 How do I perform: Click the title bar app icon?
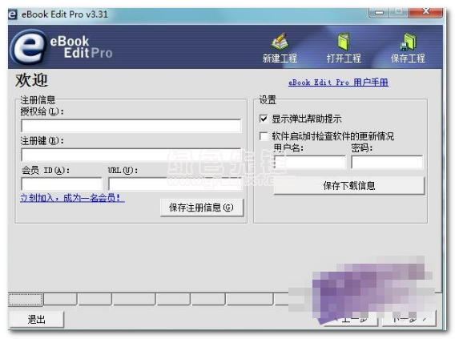(13, 14)
